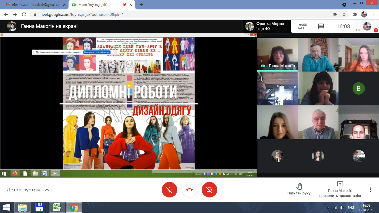Image resolution: width=379 pixels, height=213 pixels.
Task: Turn the camera on
Action: tap(209, 190)
